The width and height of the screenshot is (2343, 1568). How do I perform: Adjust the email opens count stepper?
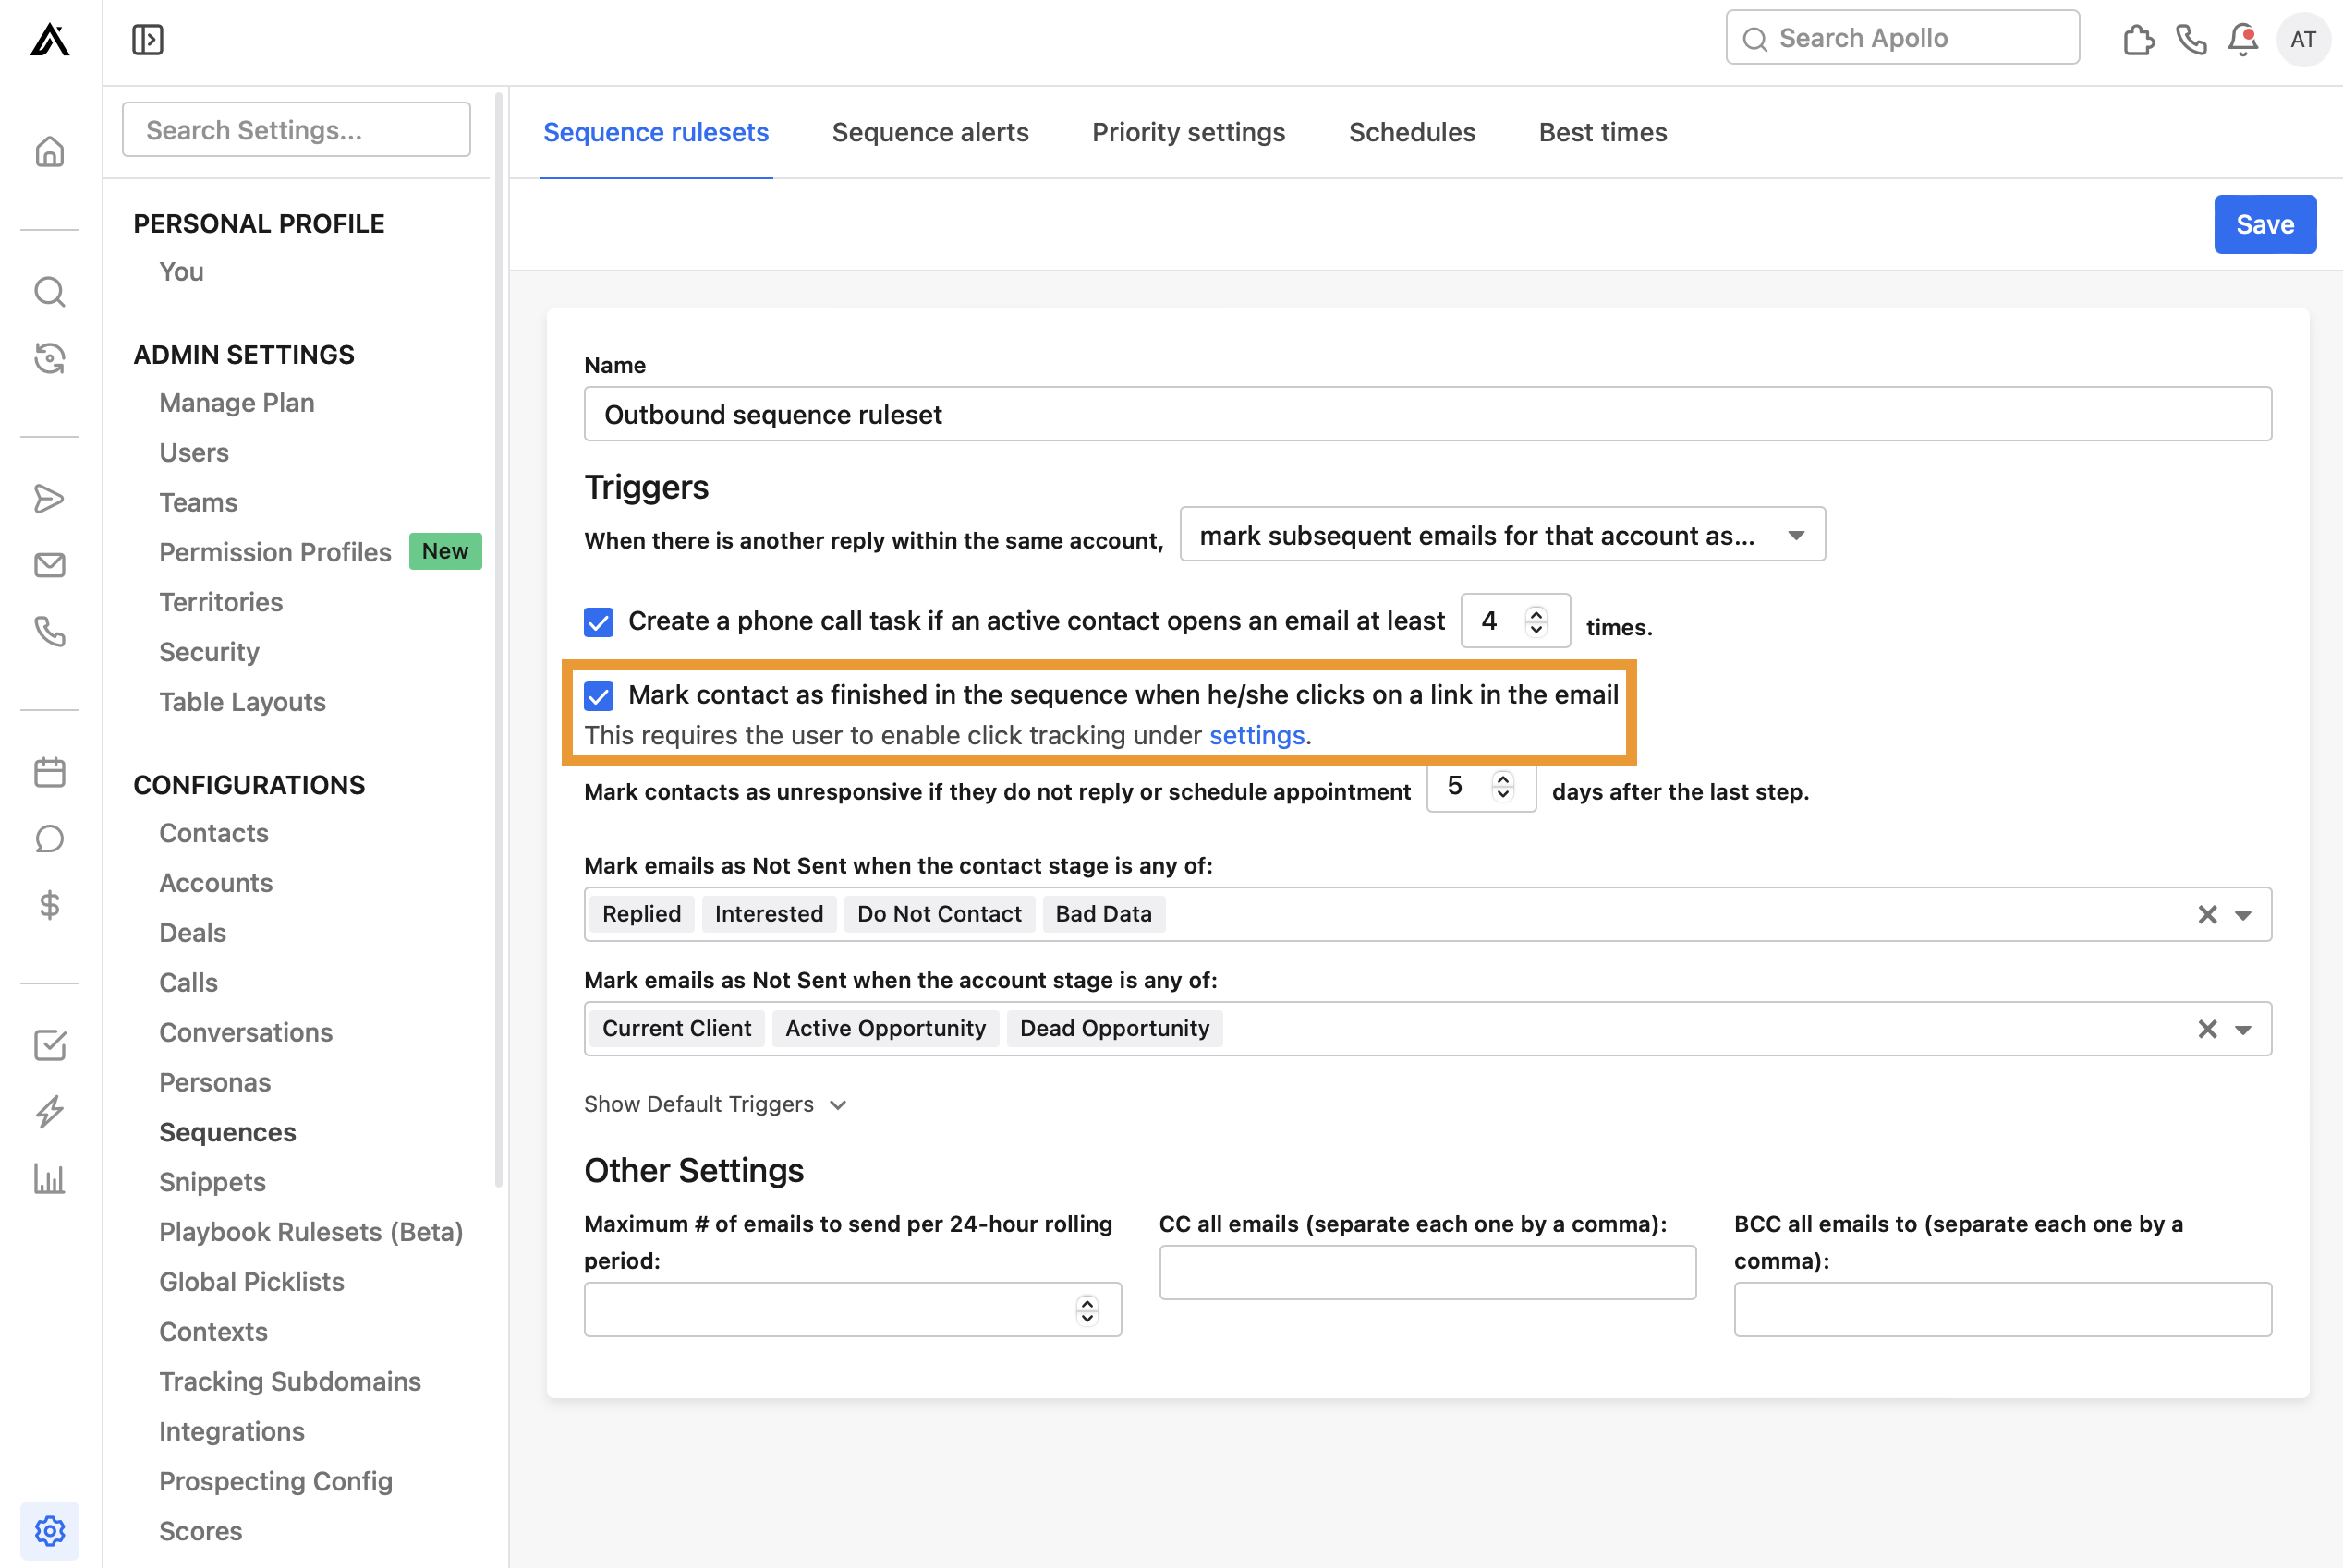(1536, 621)
